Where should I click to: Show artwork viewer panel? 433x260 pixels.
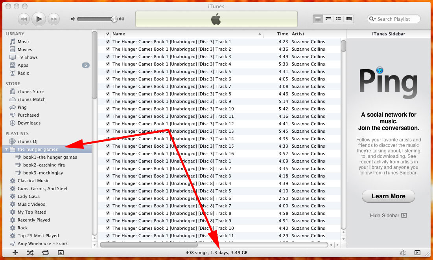tap(61, 253)
